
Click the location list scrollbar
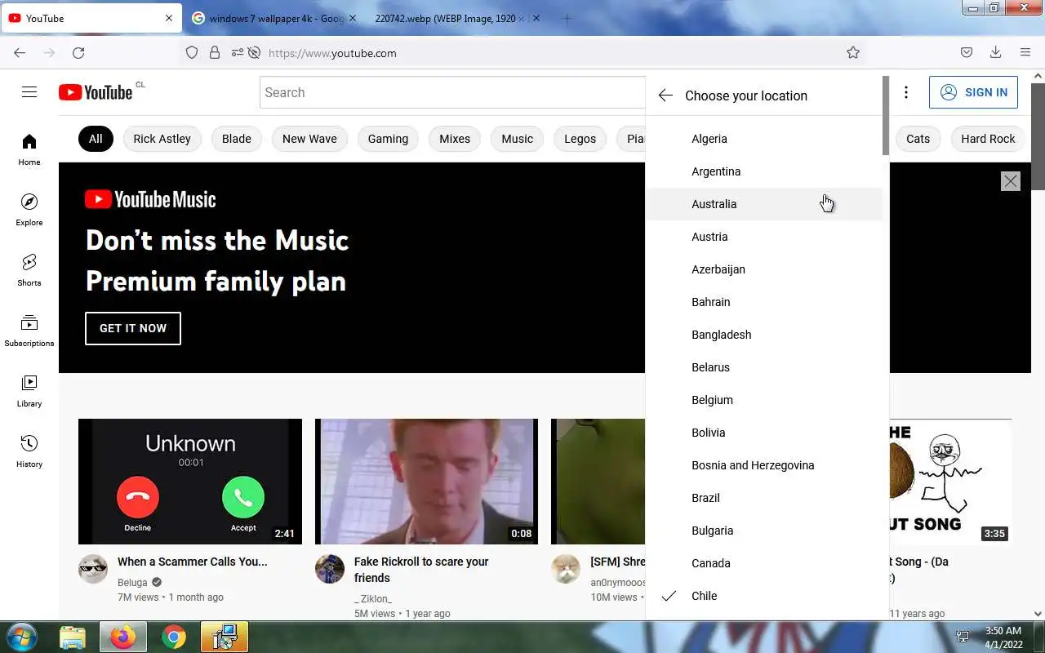click(x=886, y=116)
